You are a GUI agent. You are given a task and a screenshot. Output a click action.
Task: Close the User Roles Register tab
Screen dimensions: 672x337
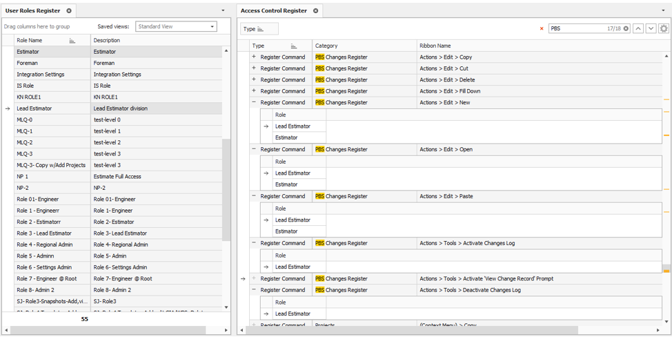click(69, 11)
